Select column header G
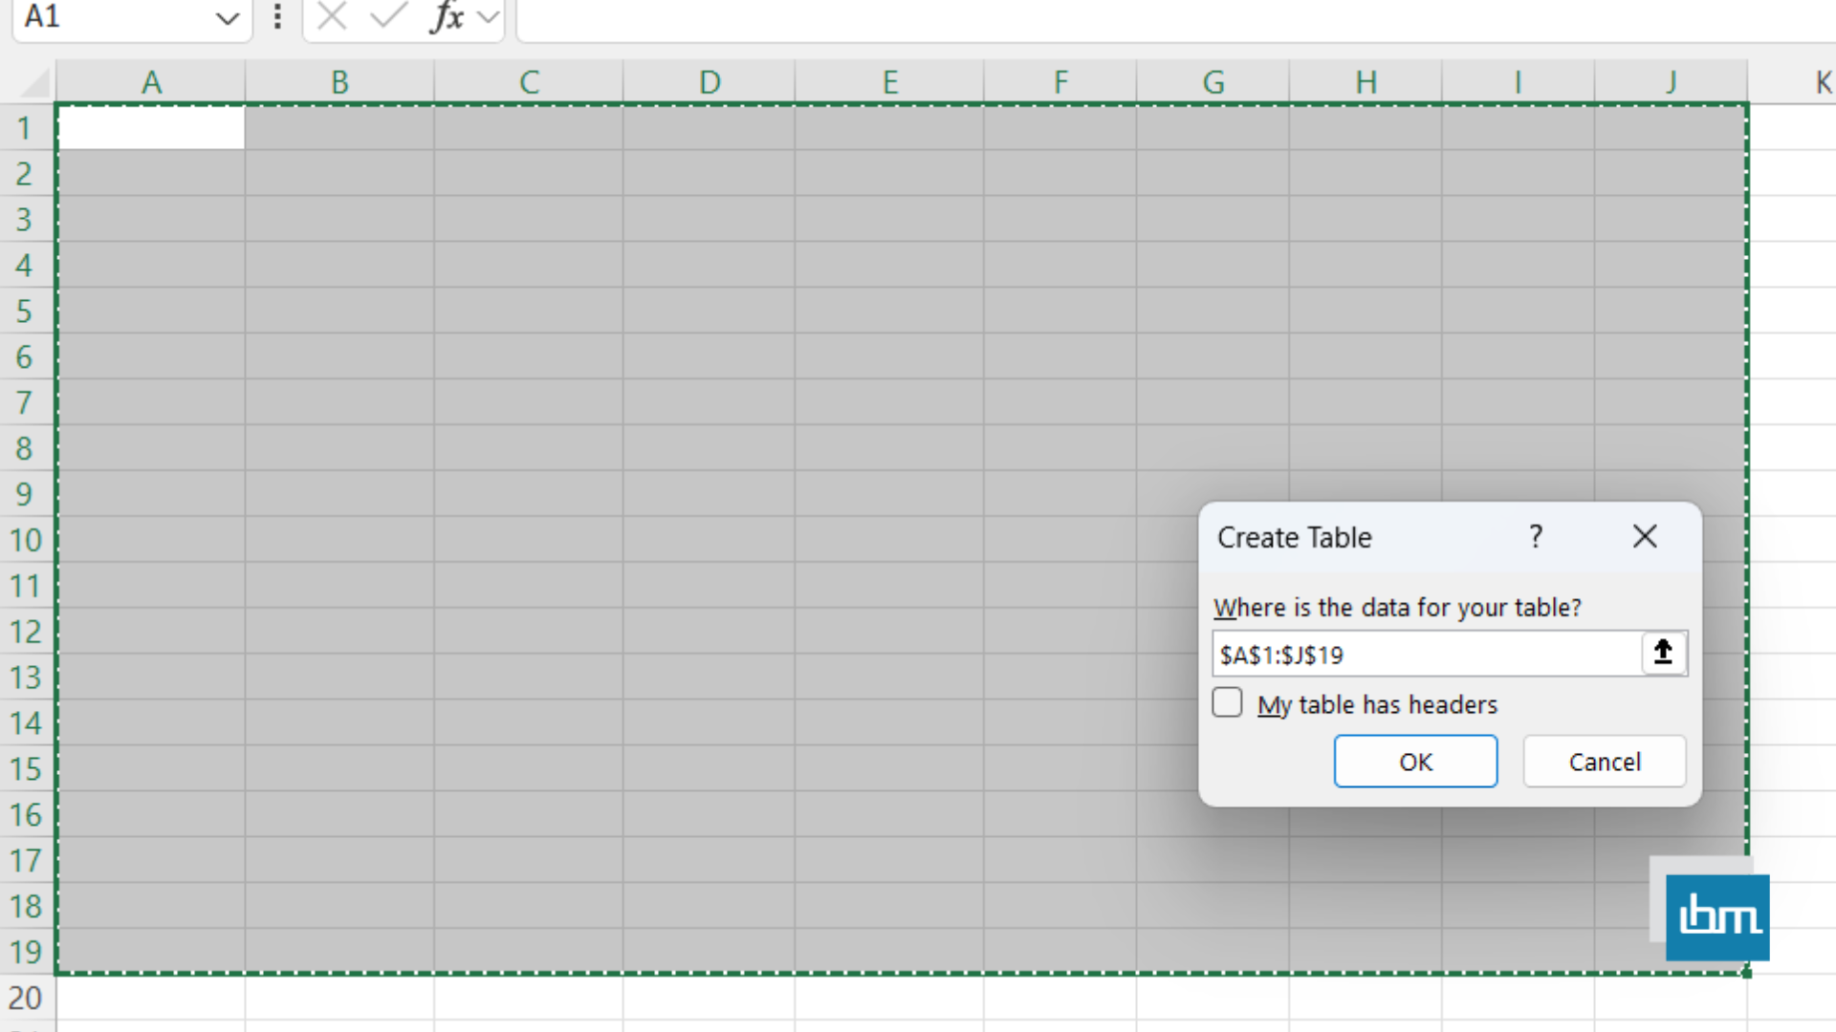Viewport: 1836px width, 1032px height. point(1213,81)
